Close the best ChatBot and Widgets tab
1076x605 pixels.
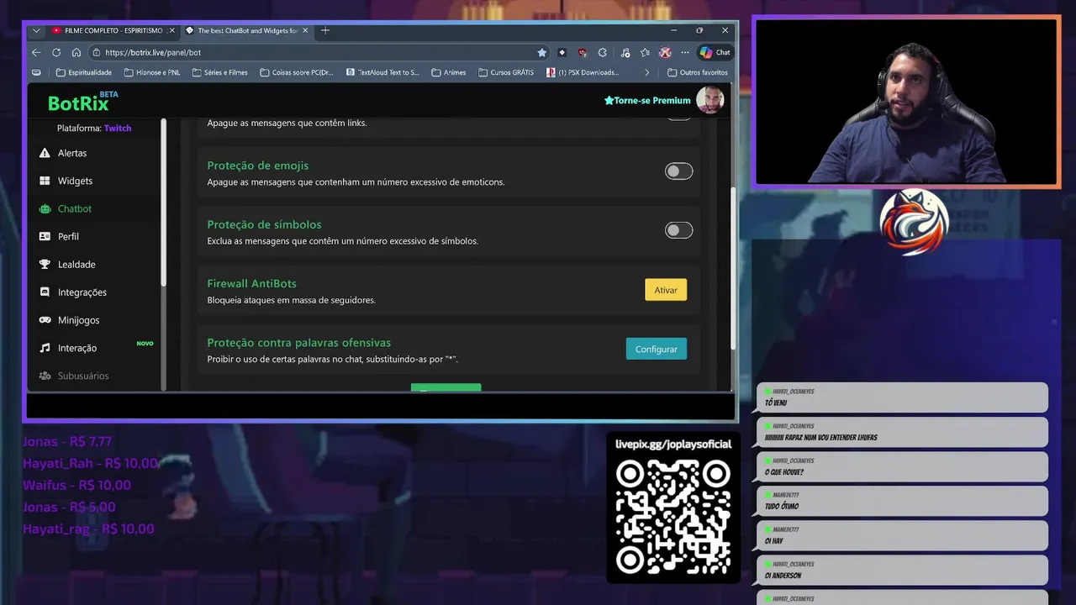click(x=305, y=30)
